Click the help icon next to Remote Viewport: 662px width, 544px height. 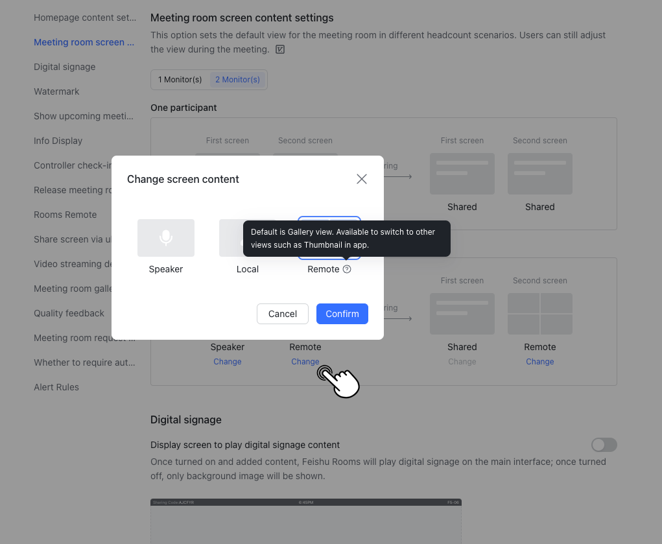pos(346,269)
